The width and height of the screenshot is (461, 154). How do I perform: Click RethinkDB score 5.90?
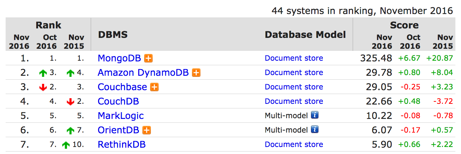click(382, 145)
